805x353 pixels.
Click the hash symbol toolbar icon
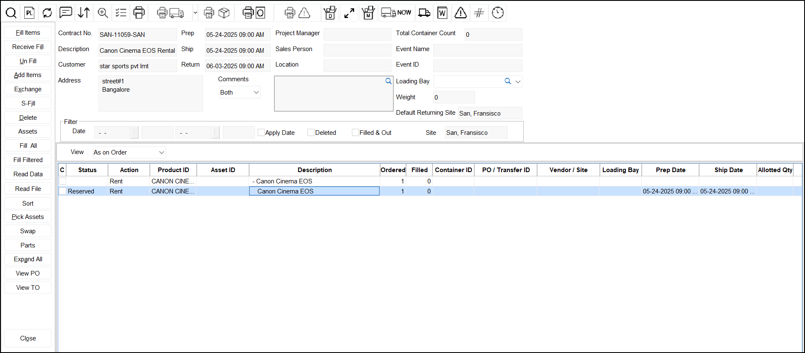coord(479,13)
